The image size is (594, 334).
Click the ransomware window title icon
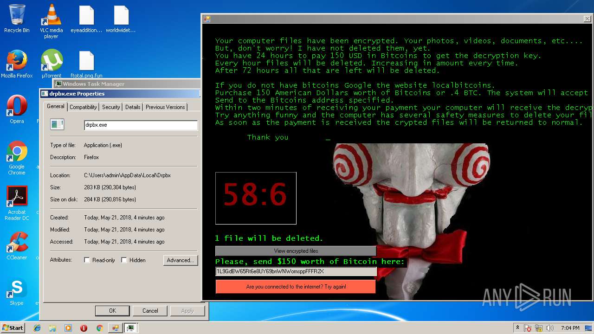click(x=207, y=19)
